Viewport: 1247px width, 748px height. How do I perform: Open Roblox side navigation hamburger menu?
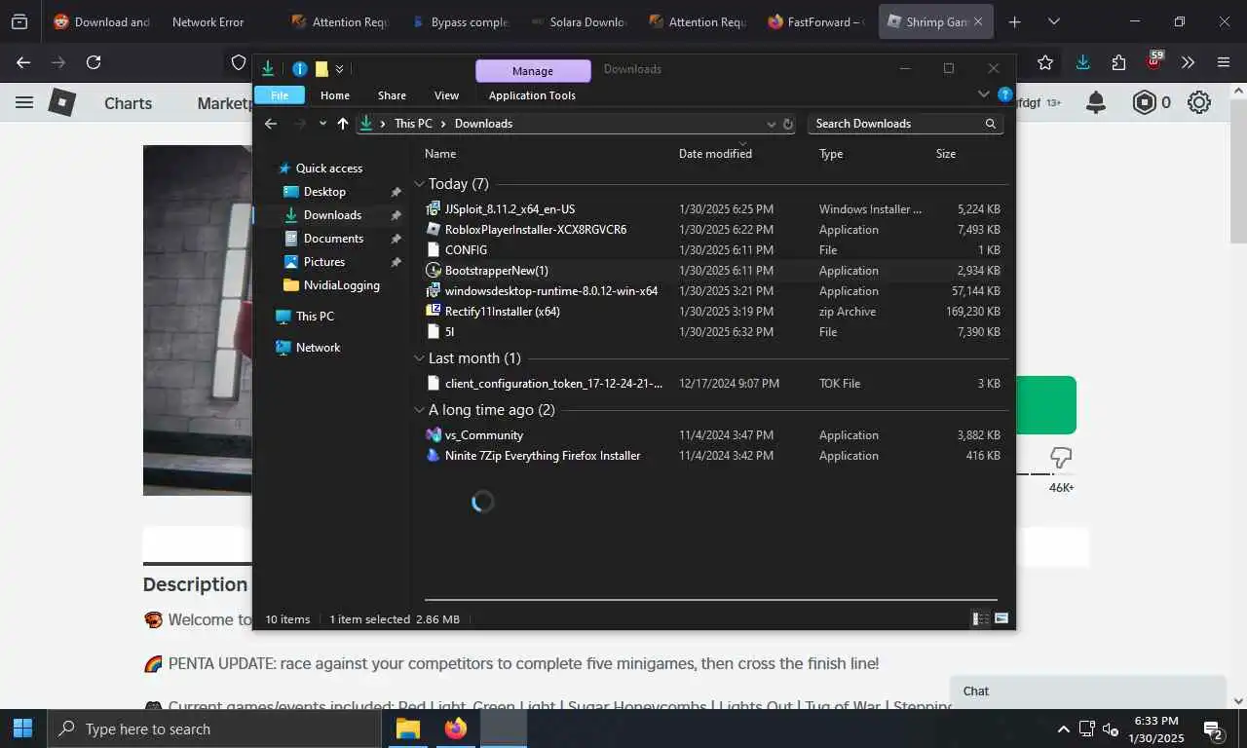pyautogui.click(x=24, y=102)
